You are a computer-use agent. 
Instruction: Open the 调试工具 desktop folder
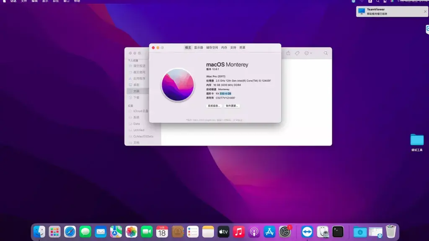[417, 143]
